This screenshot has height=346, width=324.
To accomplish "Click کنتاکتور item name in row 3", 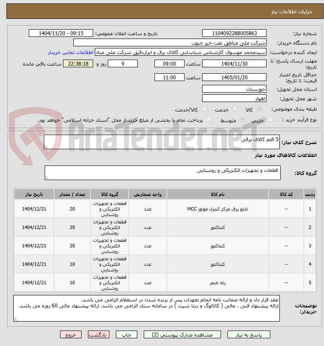I will tap(218, 246).
